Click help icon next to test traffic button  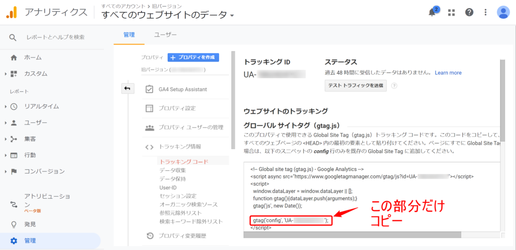(394, 86)
